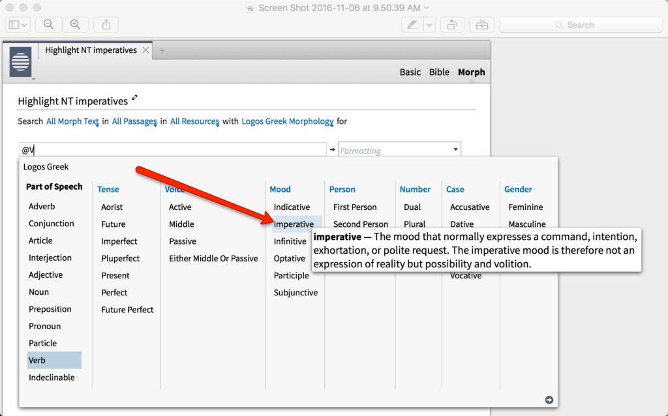
Task: Open the Logos Greek Morphology selector
Action: [287, 121]
